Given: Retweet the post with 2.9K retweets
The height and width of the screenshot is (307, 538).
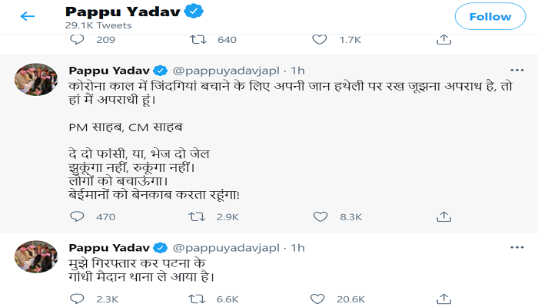Looking at the screenshot, I should click(x=197, y=217).
